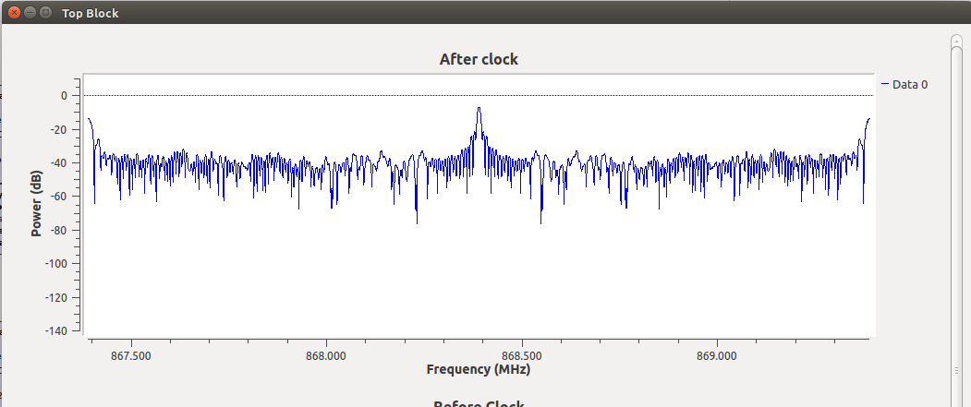Click the spectrum peak near 868.4 MHz
The width and height of the screenshot is (971, 407).
[x=479, y=109]
